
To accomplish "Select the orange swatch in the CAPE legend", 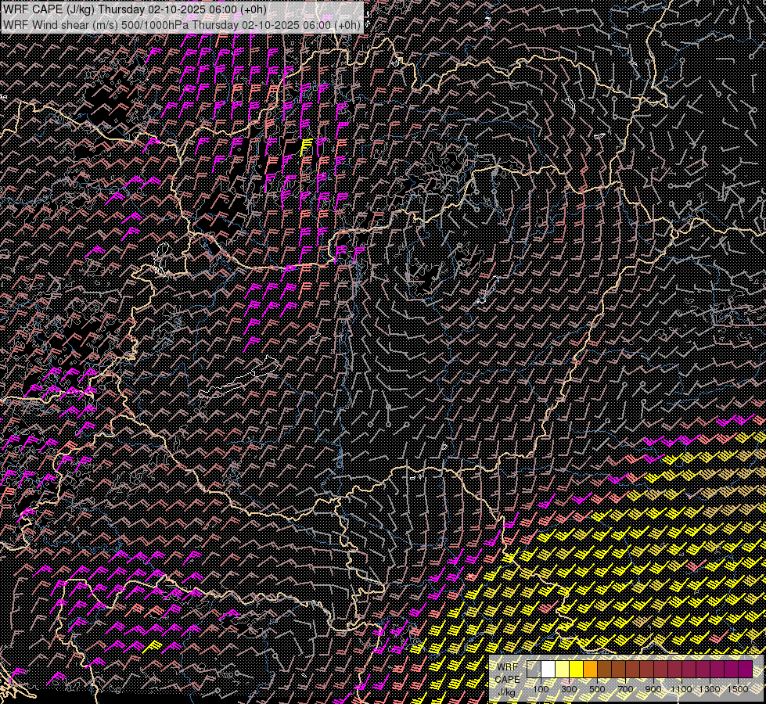I will click(x=590, y=670).
